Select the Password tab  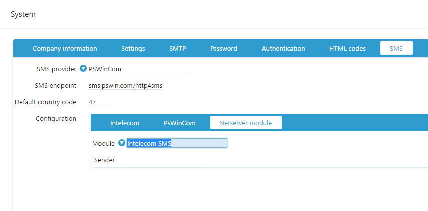pos(223,48)
